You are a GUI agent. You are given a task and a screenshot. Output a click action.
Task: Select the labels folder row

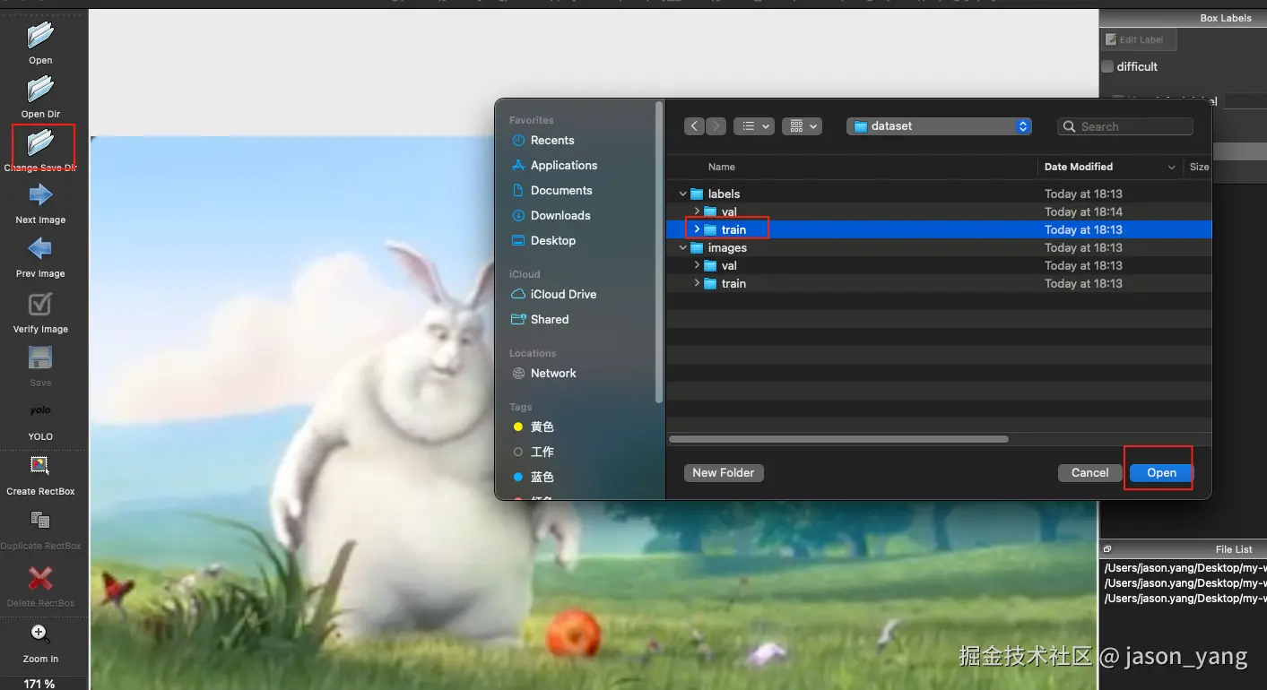tap(939, 194)
